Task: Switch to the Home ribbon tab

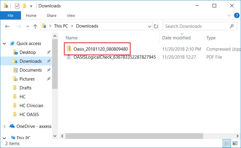Action: [31, 15]
